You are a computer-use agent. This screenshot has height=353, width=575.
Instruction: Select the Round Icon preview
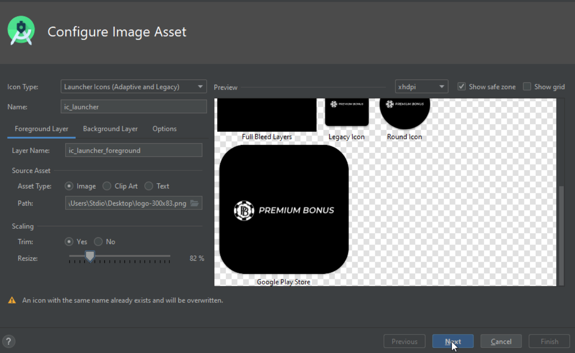coord(404,113)
